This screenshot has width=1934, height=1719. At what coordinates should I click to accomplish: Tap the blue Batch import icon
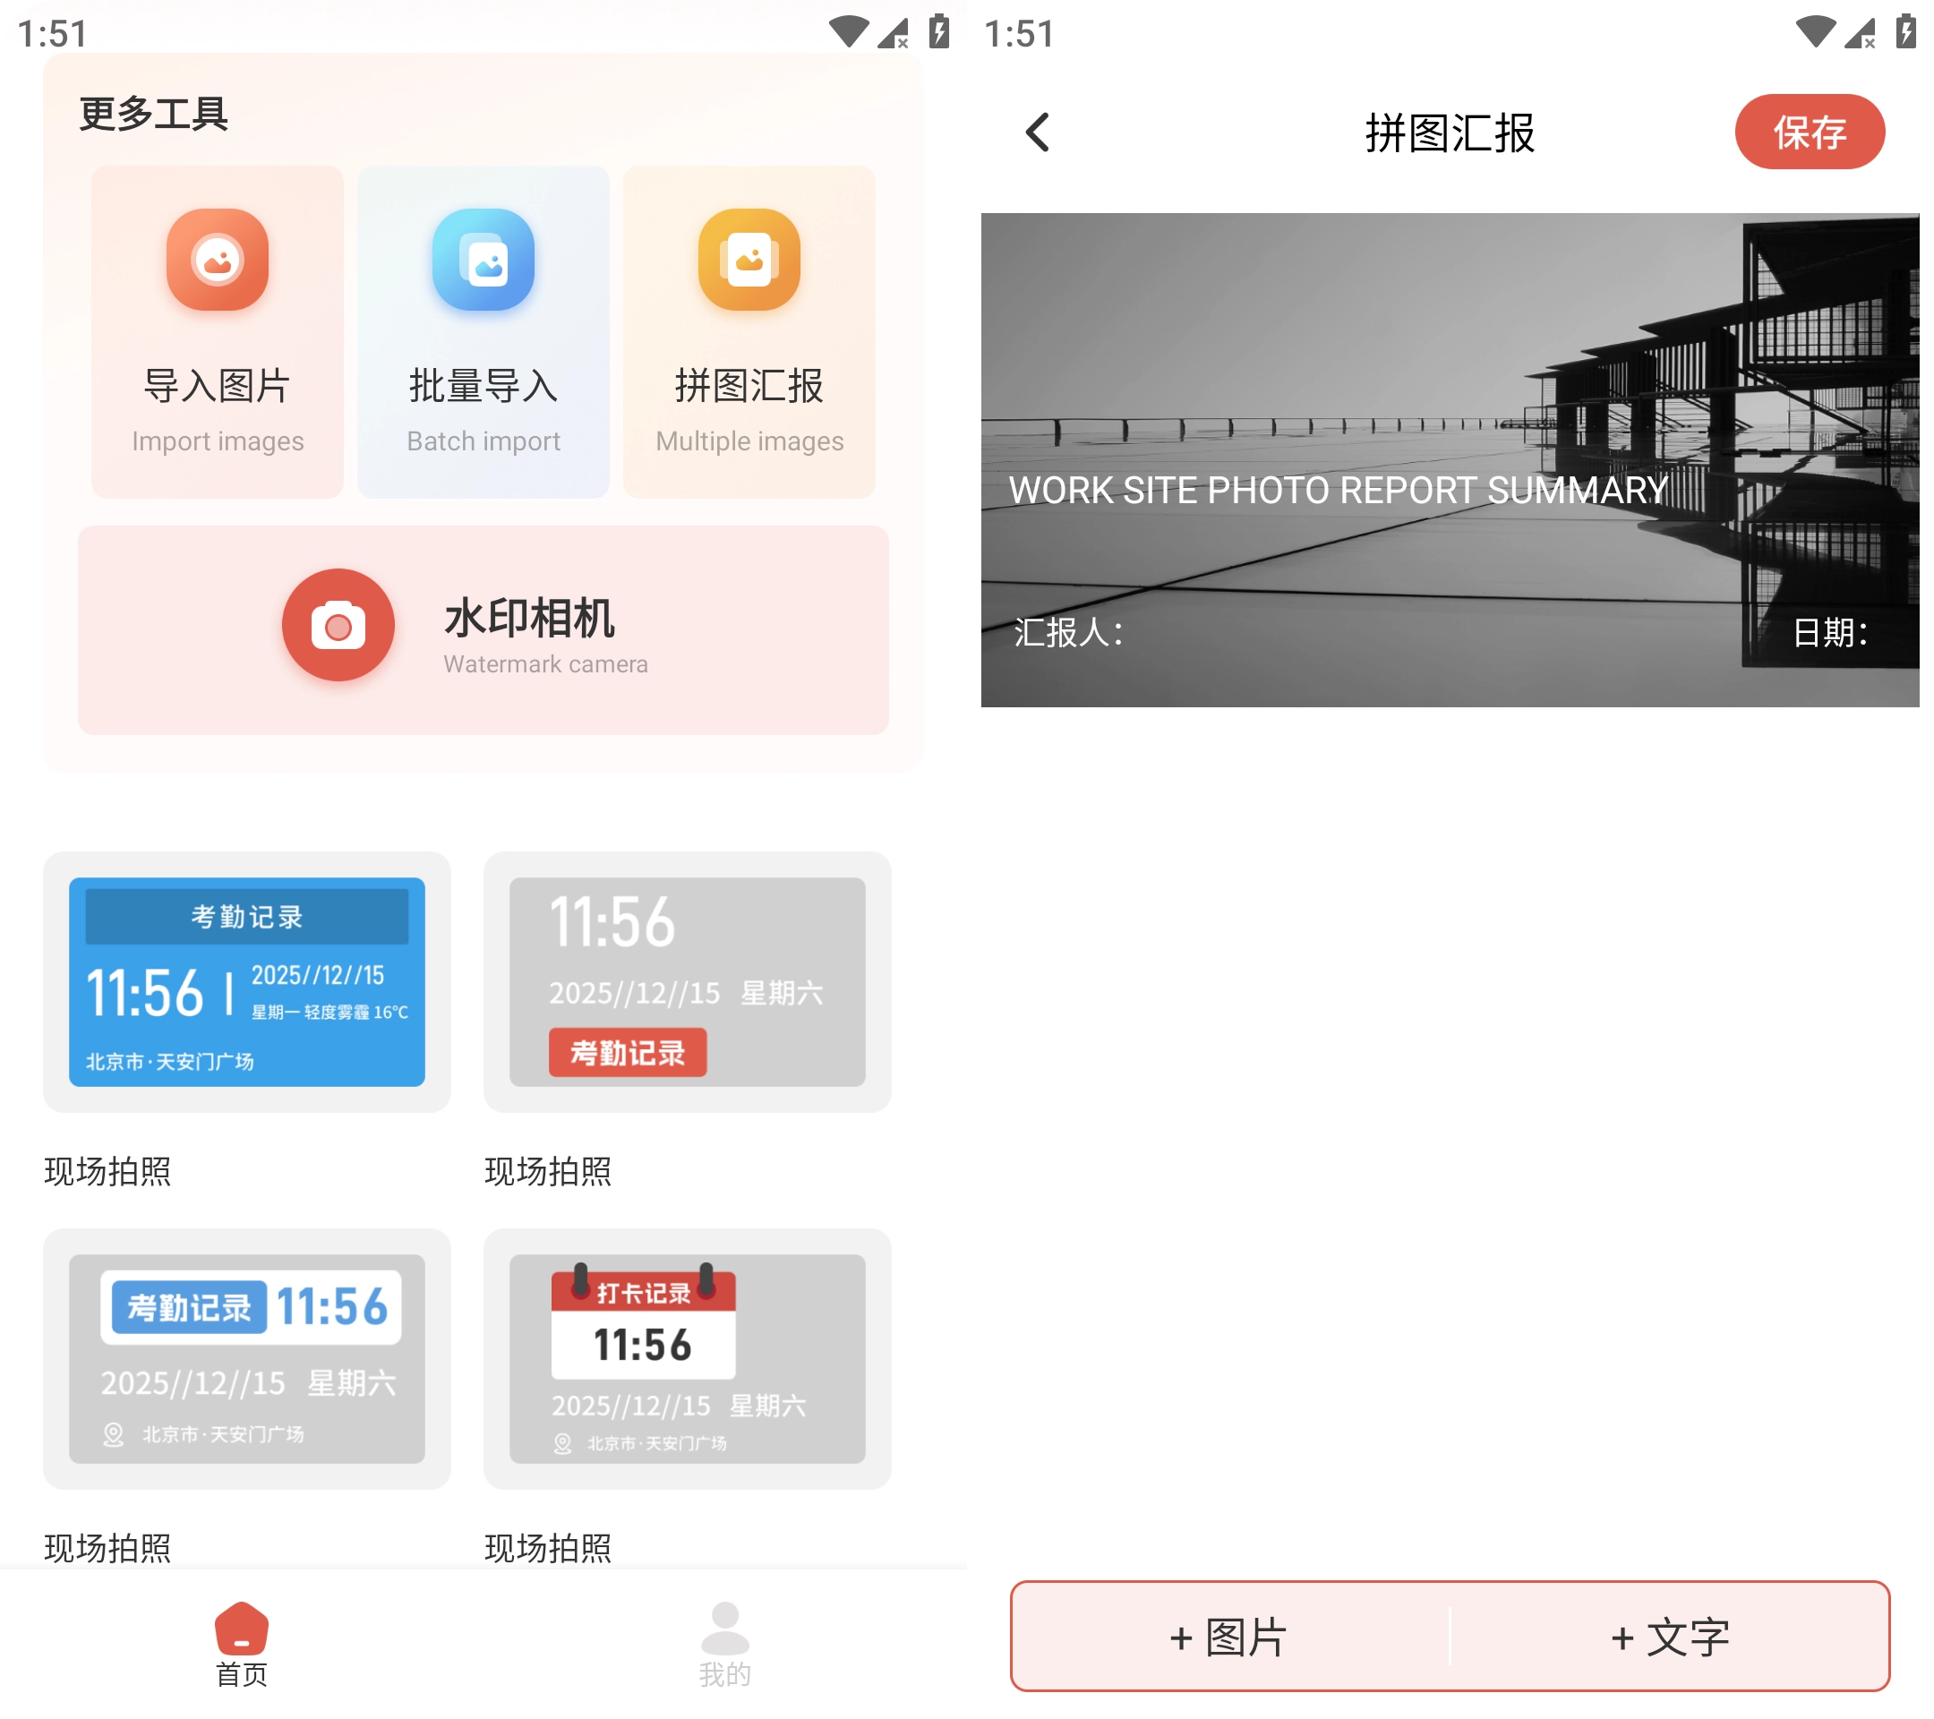(x=483, y=261)
